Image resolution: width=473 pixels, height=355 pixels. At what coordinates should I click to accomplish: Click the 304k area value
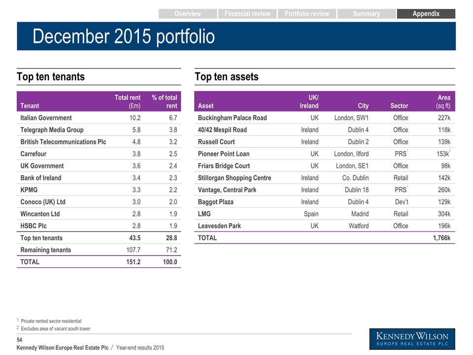(x=444, y=214)
